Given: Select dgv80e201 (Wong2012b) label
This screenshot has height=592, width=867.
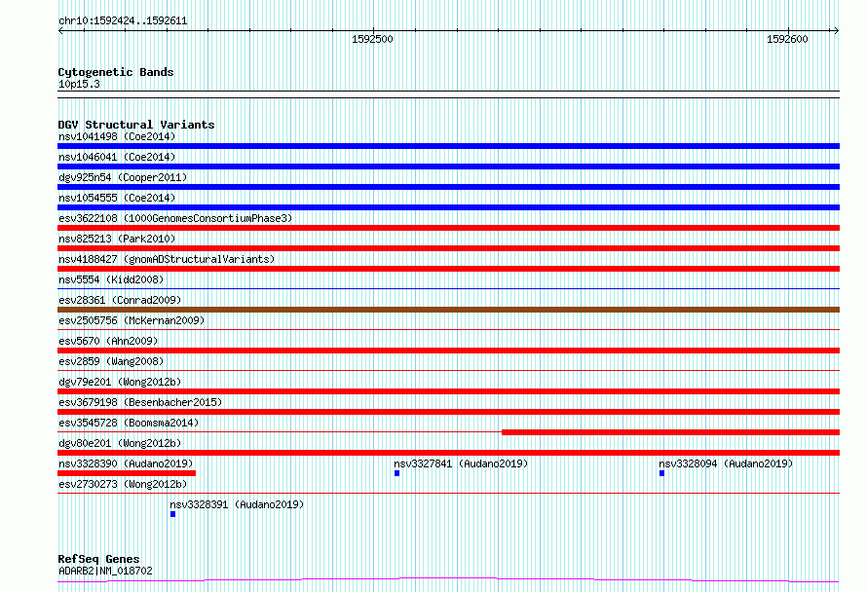Looking at the screenshot, I should click(120, 443).
